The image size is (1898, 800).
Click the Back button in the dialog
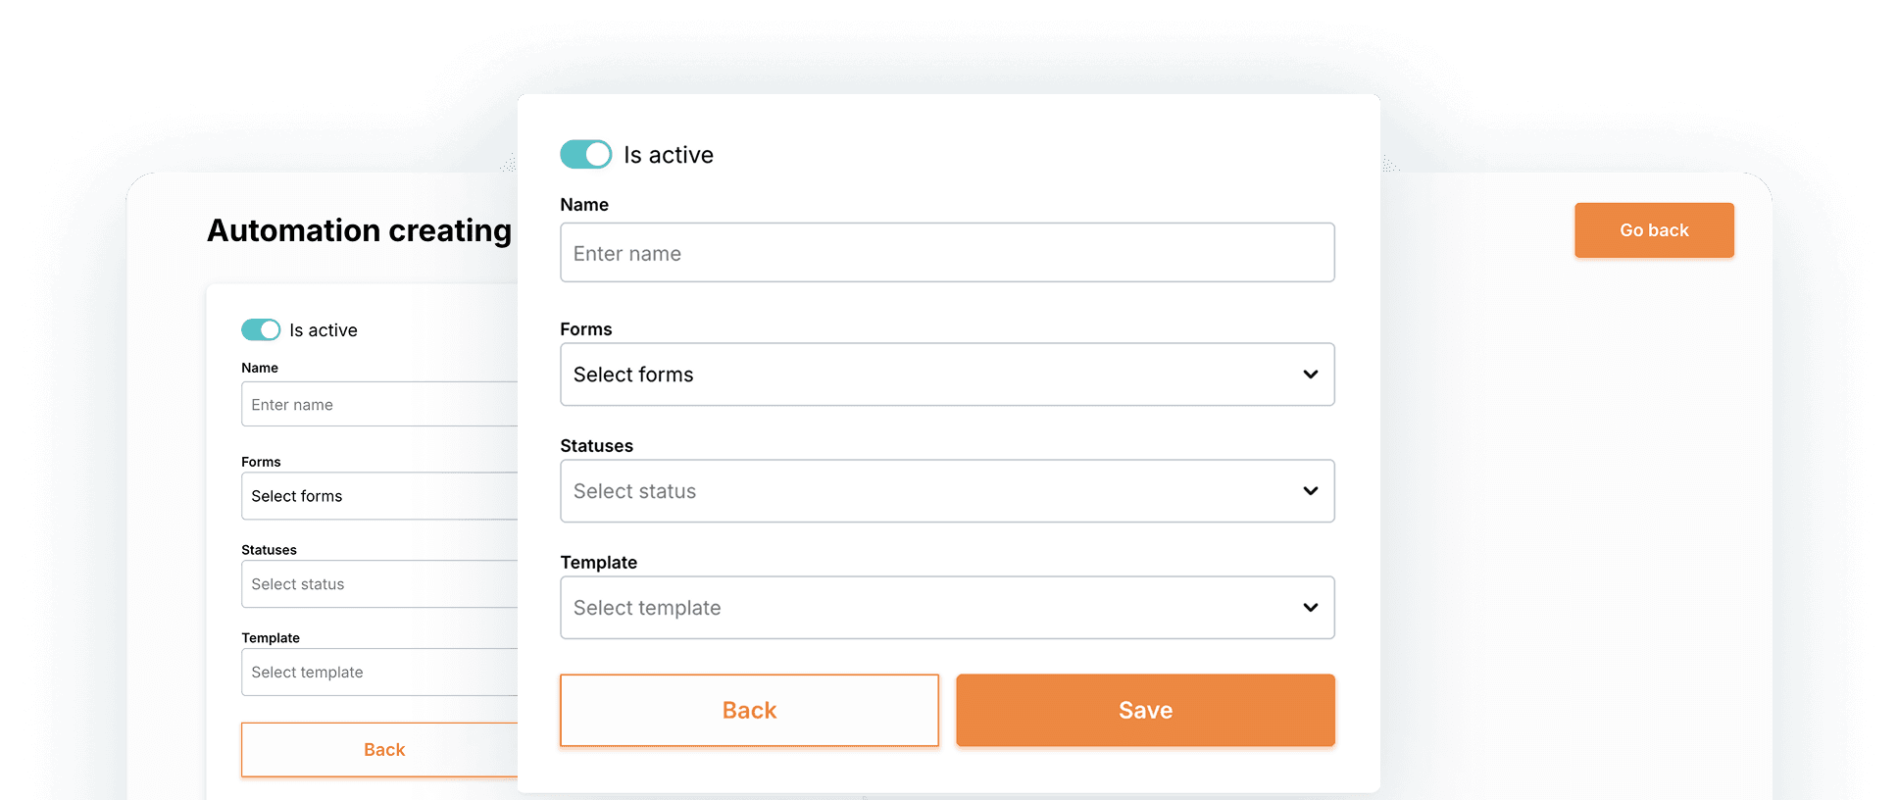coord(749,710)
